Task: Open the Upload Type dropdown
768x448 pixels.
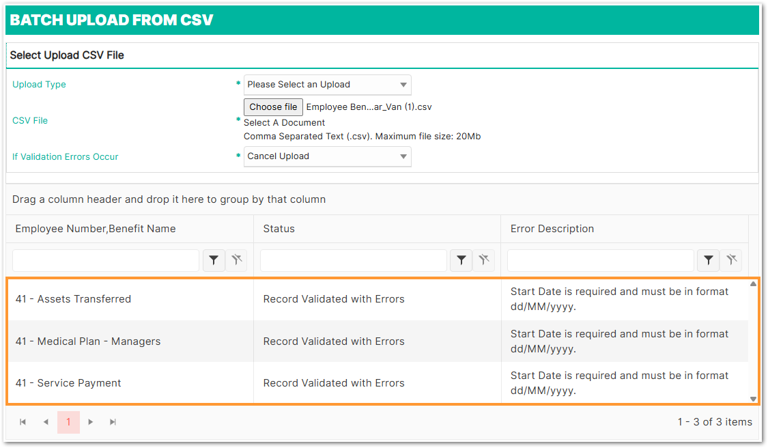Action: coord(328,85)
